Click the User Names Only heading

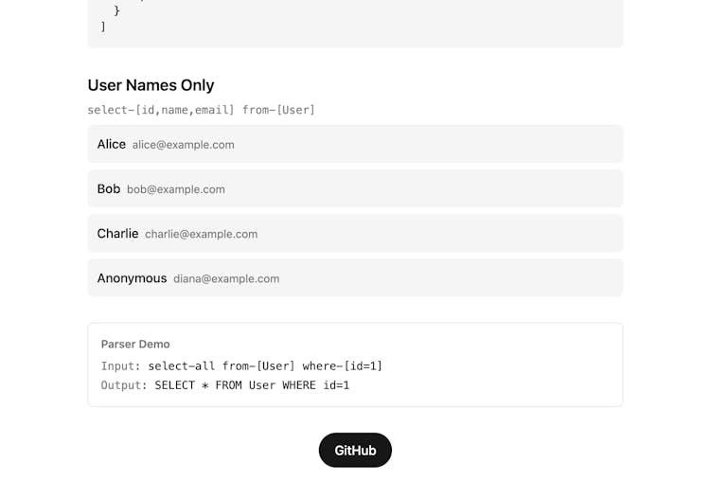pyautogui.click(x=151, y=85)
